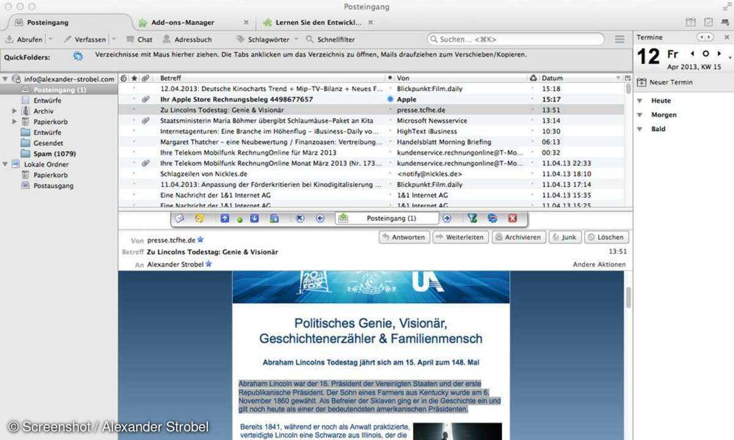Click the Suchen search field
This screenshot has width=734, height=440.
click(516, 39)
